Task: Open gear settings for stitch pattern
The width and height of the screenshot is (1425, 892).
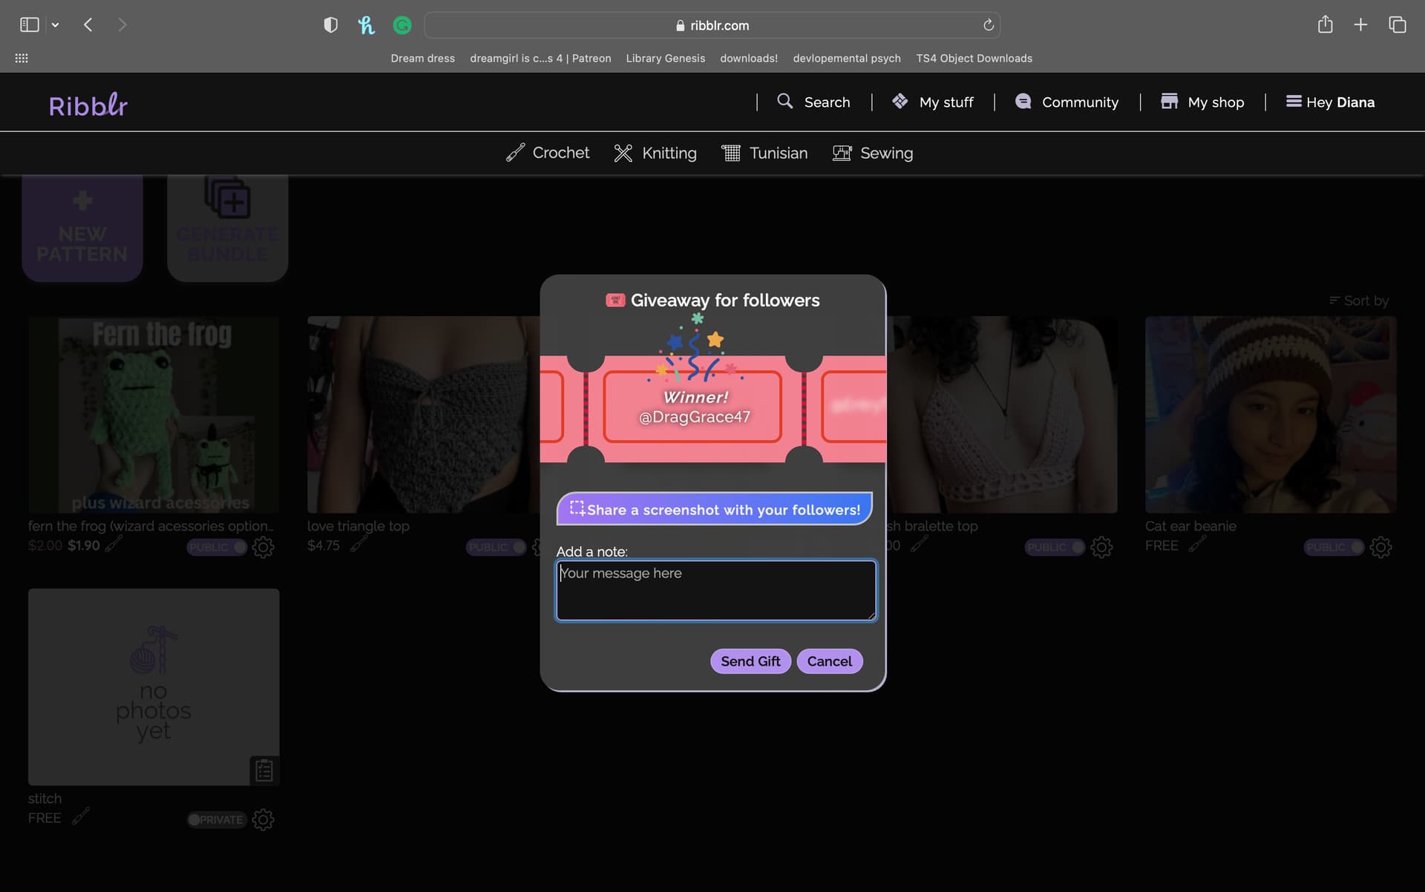Action: click(263, 820)
